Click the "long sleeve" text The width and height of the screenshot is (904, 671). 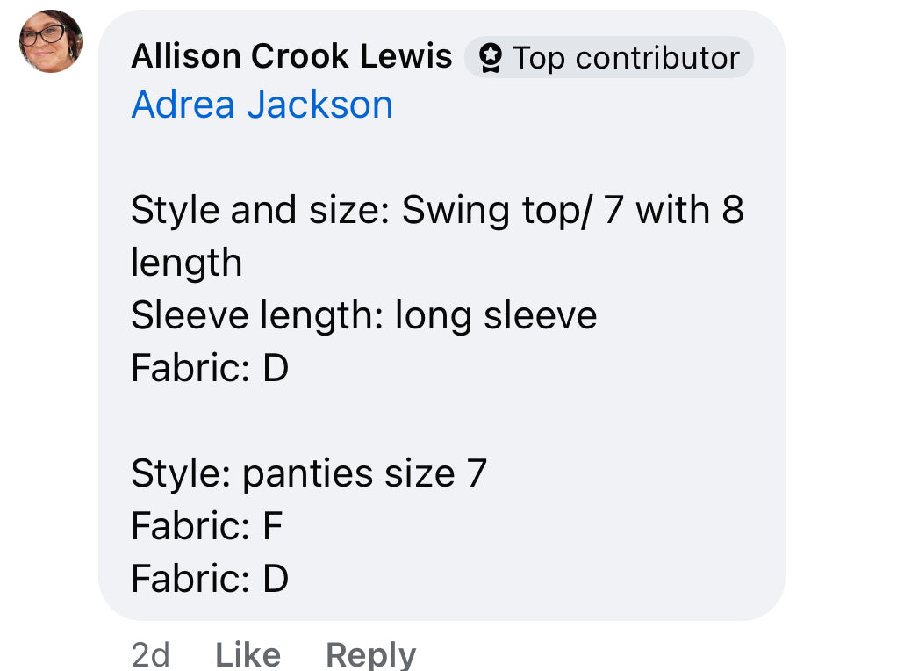(x=496, y=315)
